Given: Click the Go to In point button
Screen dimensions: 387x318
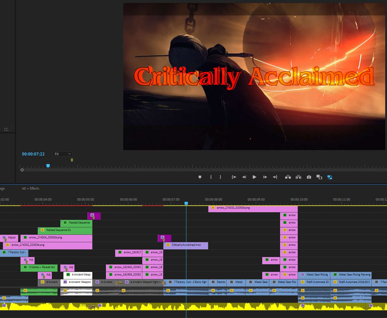Looking at the screenshot, I should pyautogui.click(x=234, y=177).
